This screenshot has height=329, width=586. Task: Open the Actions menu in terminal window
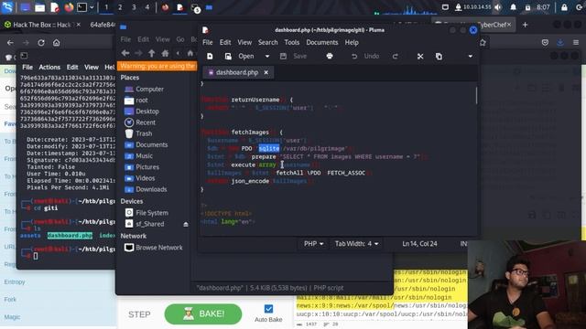(x=49, y=67)
